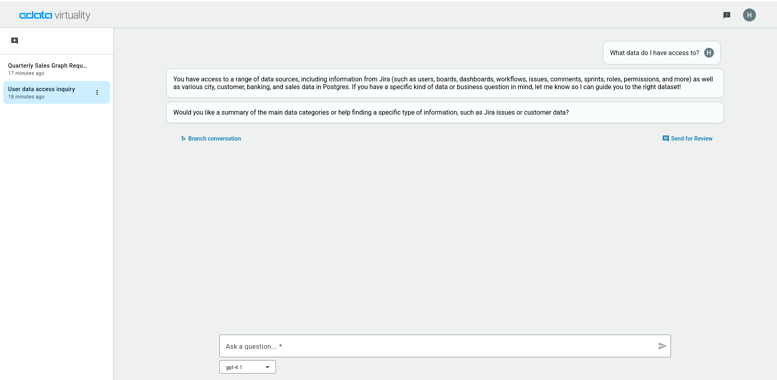
Task: Open the feedback icon in the top bar
Action: (727, 15)
